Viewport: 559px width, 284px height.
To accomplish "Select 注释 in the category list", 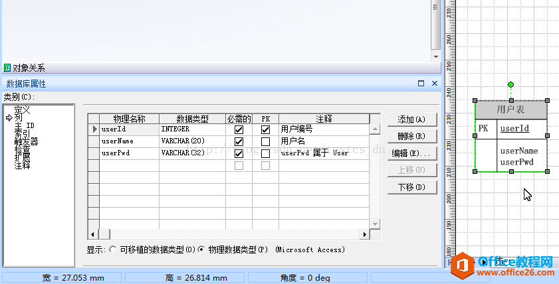I will click(x=22, y=165).
